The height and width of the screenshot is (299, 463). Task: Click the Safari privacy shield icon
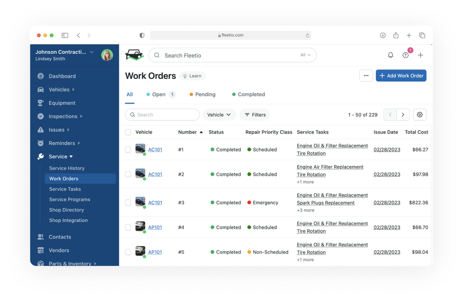pyautogui.click(x=142, y=35)
